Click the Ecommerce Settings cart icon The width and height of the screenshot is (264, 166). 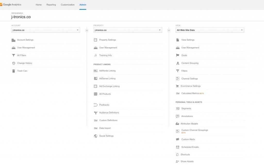pyautogui.click(x=177, y=86)
